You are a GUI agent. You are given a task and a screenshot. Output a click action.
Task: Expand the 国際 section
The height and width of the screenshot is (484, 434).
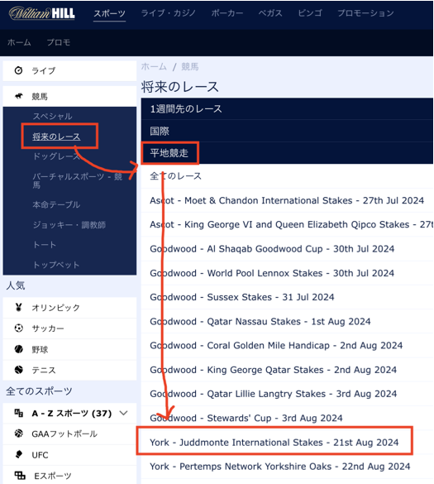pos(287,131)
